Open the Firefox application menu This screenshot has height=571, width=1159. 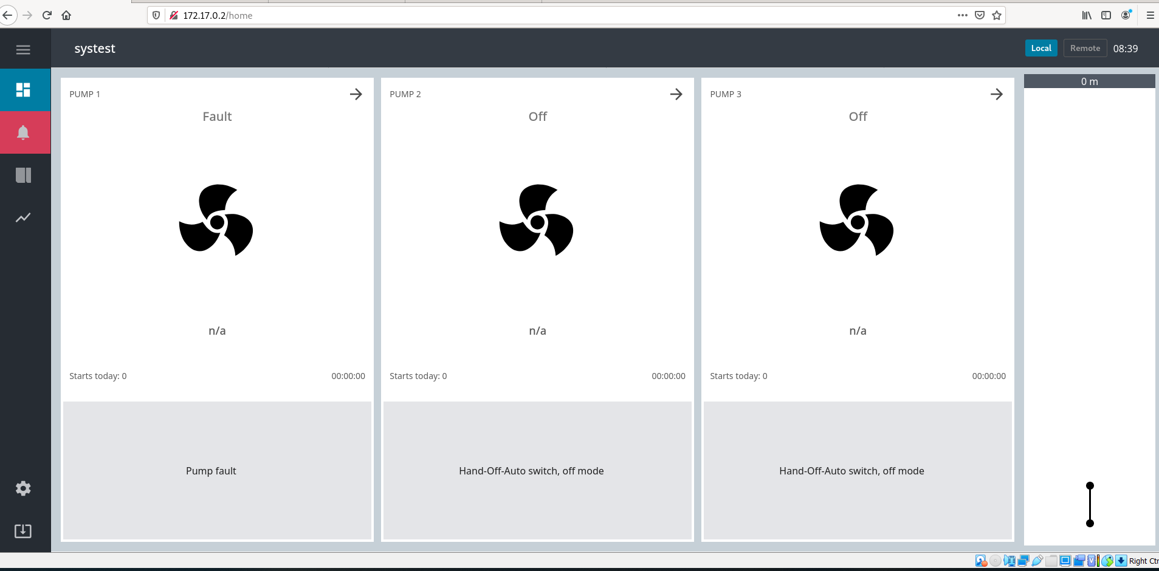point(1150,15)
